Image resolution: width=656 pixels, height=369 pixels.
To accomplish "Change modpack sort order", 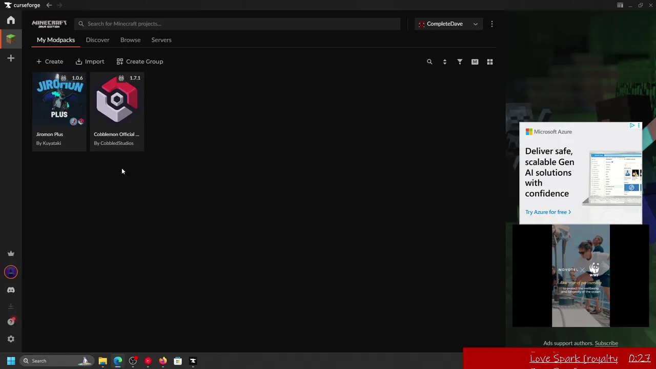I will pyautogui.click(x=444, y=61).
